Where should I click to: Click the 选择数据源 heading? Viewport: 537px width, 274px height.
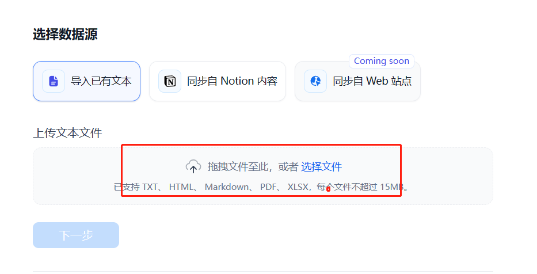coord(65,35)
